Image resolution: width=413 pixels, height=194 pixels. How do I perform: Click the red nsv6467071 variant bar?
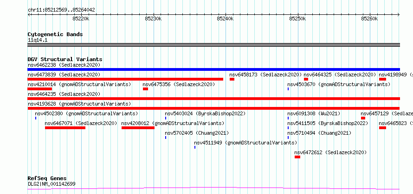[65, 128]
